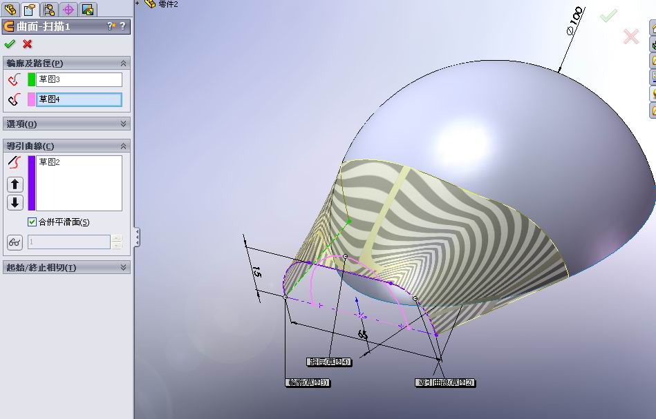656x419 pixels.
Task: Select the 65 dimension text
Action: [x=362, y=334]
